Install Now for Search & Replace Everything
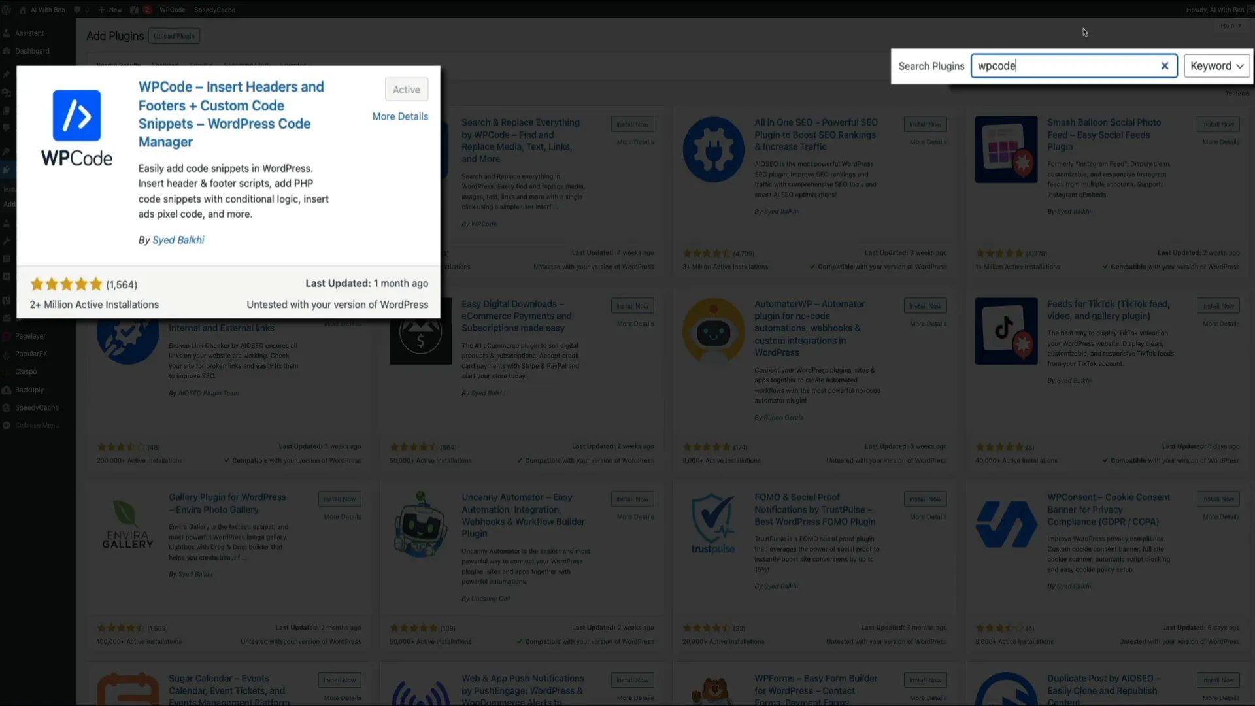This screenshot has height=706, width=1255. [632, 124]
